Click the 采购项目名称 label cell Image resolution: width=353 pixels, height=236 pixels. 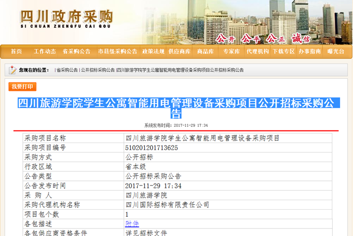(x=73, y=138)
